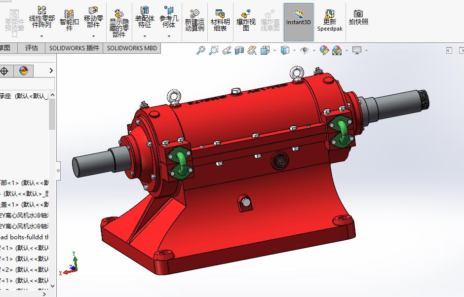
Task: Open Bill of Materials (材料明细表)
Action: (220, 21)
